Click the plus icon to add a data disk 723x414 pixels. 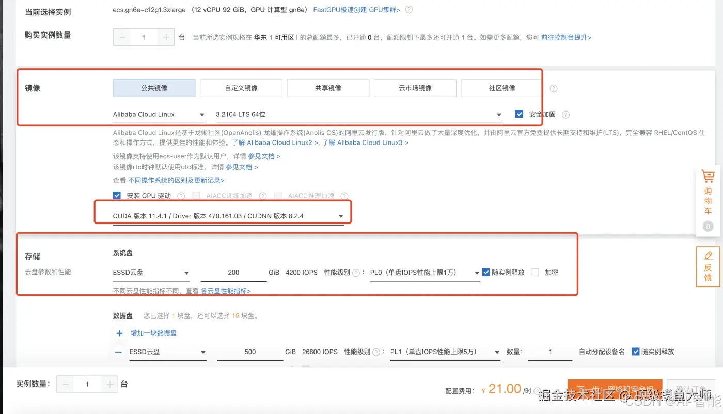coord(119,333)
